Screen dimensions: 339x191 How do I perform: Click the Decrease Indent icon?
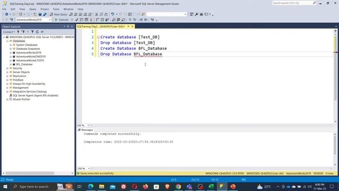pos(141,20)
